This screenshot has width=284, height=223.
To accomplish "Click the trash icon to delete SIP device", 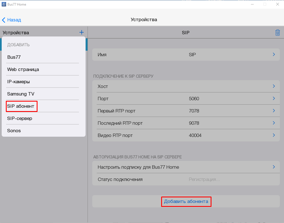I will point(277,33).
